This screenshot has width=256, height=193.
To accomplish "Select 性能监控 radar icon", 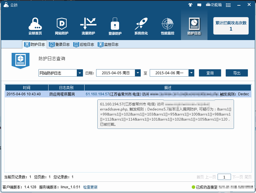I will point(167,26).
